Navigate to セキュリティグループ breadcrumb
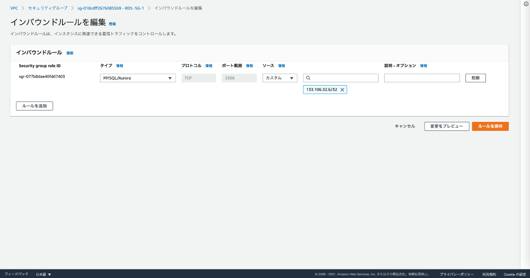Screen dimensions: 530x278 click(x=48, y=8)
